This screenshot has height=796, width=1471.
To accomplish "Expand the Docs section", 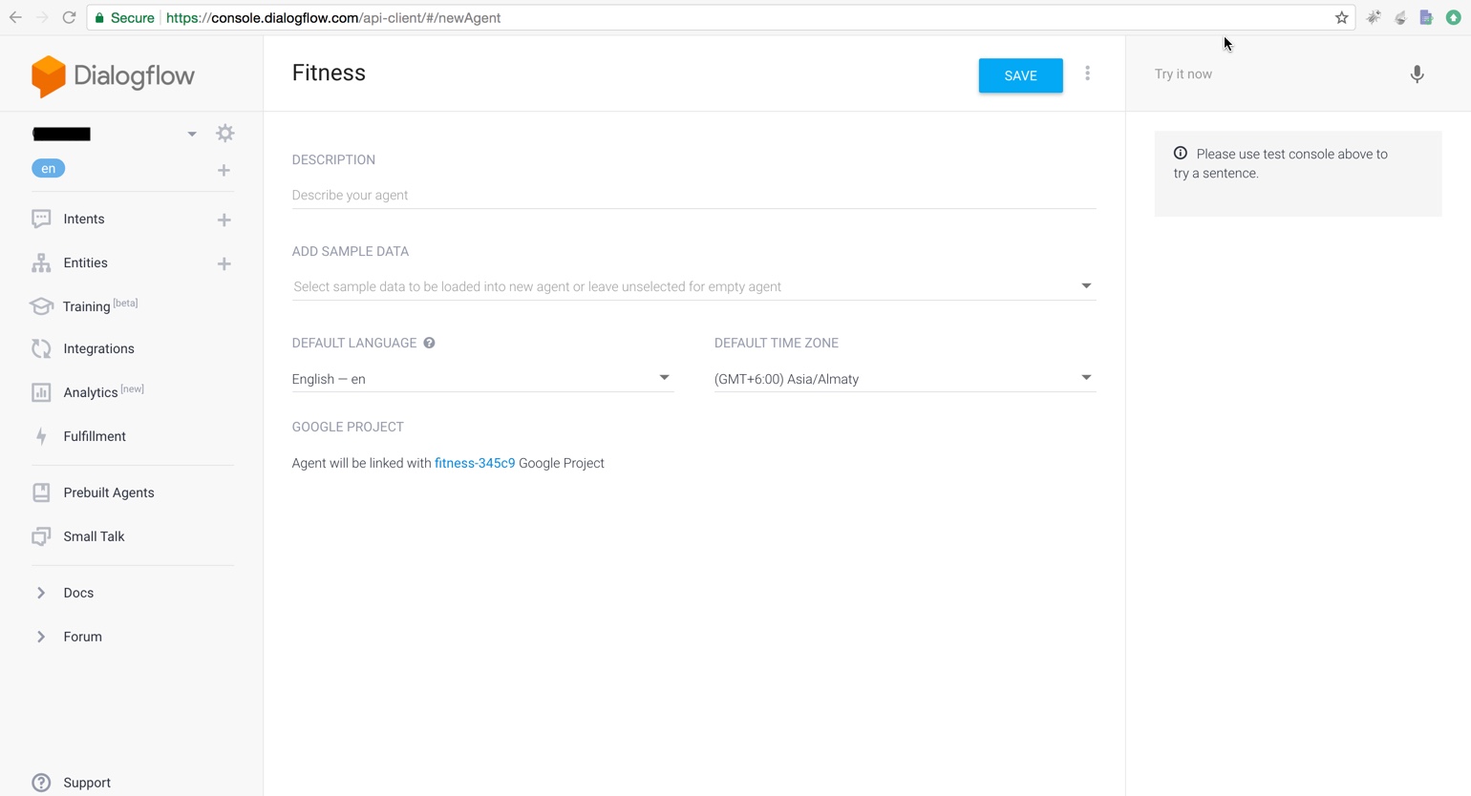I will (41, 593).
